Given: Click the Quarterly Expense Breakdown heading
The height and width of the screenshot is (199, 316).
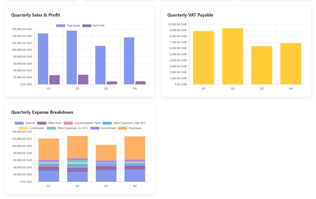Looking at the screenshot, I should tap(42, 112).
